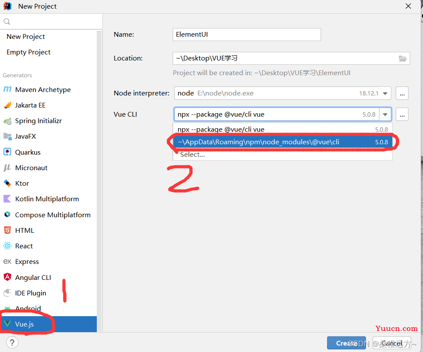The height and width of the screenshot is (352, 423).
Task: Select the JavaFX generator
Action: point(48,136)
